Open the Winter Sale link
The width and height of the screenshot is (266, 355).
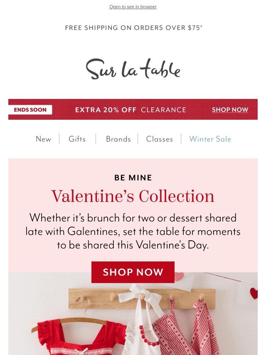point(210,139)
